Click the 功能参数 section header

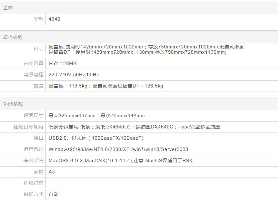[x=13, y=104]
